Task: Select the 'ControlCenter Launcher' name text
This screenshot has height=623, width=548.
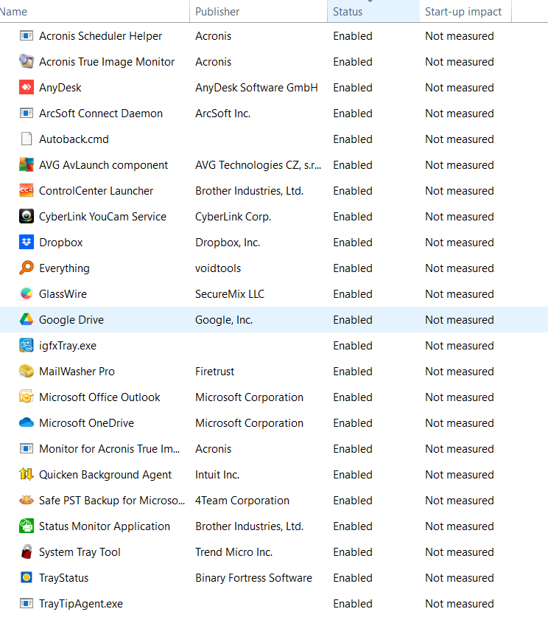Action: [96, 191]
